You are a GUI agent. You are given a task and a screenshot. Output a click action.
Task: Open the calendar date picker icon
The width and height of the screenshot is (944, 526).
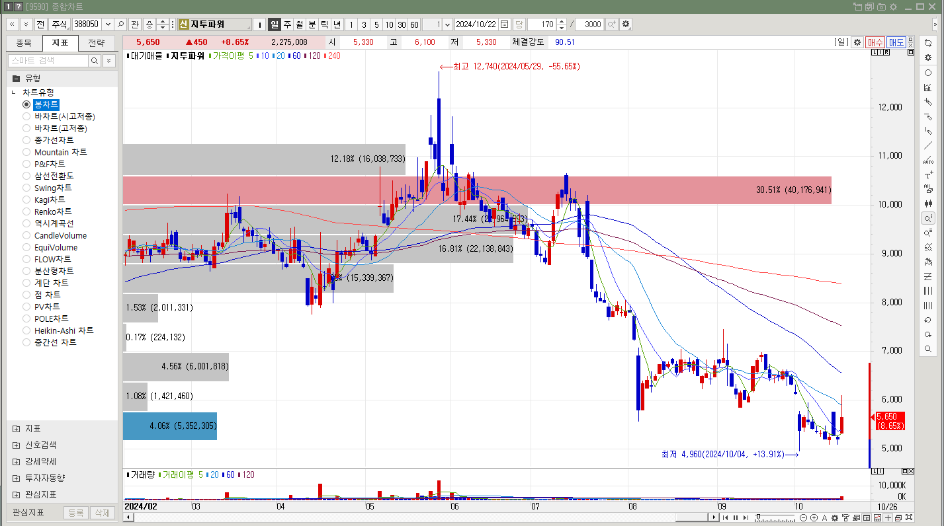click(504, 24)
